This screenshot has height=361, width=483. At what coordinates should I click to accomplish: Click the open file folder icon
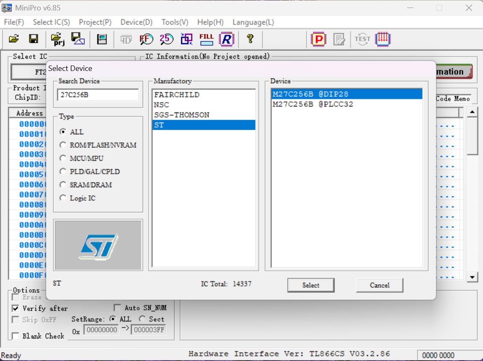tap(14, 39)
